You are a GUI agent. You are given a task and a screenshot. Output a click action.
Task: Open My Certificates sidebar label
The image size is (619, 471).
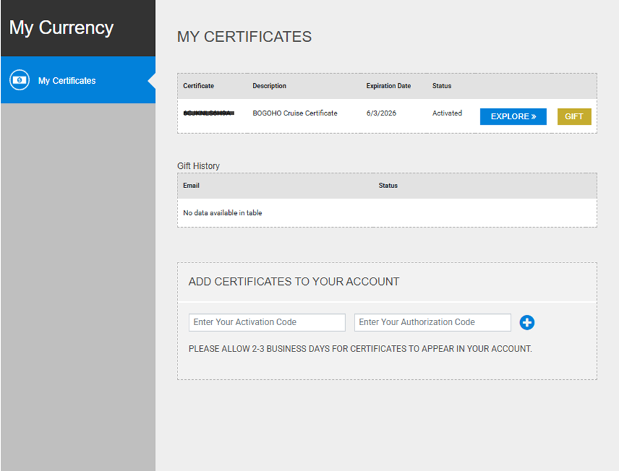coord(67,80)
